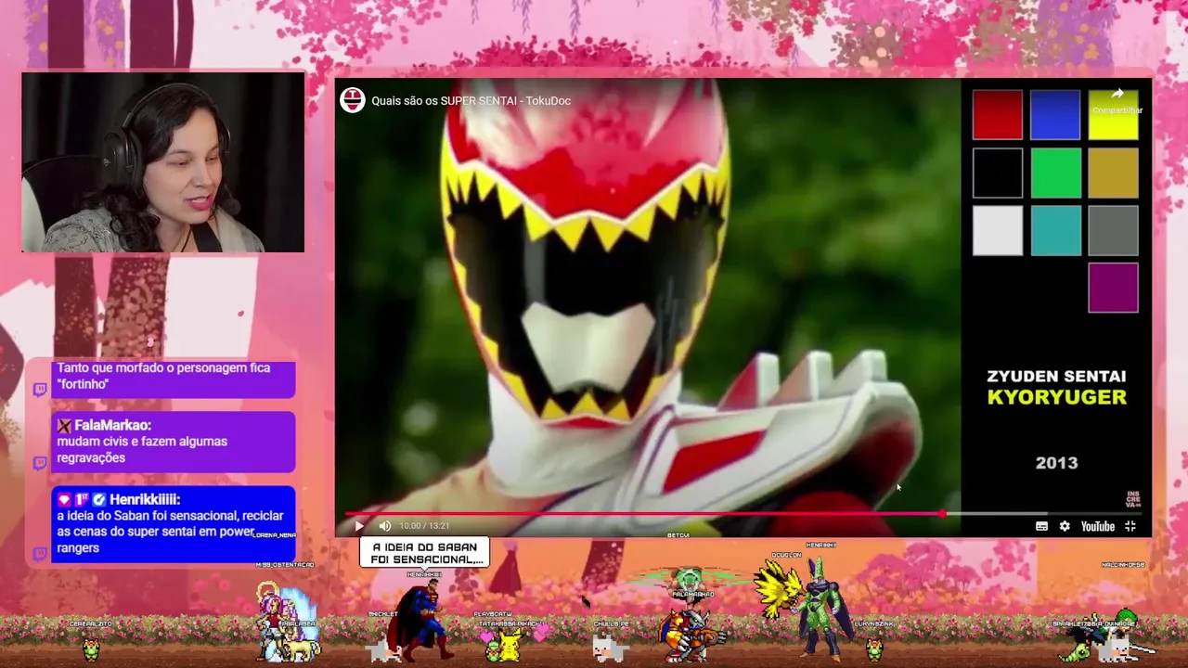Select the green color swatch
Image resolution: width=1188 pixels, height=668 pixels.
(1055, 173)
